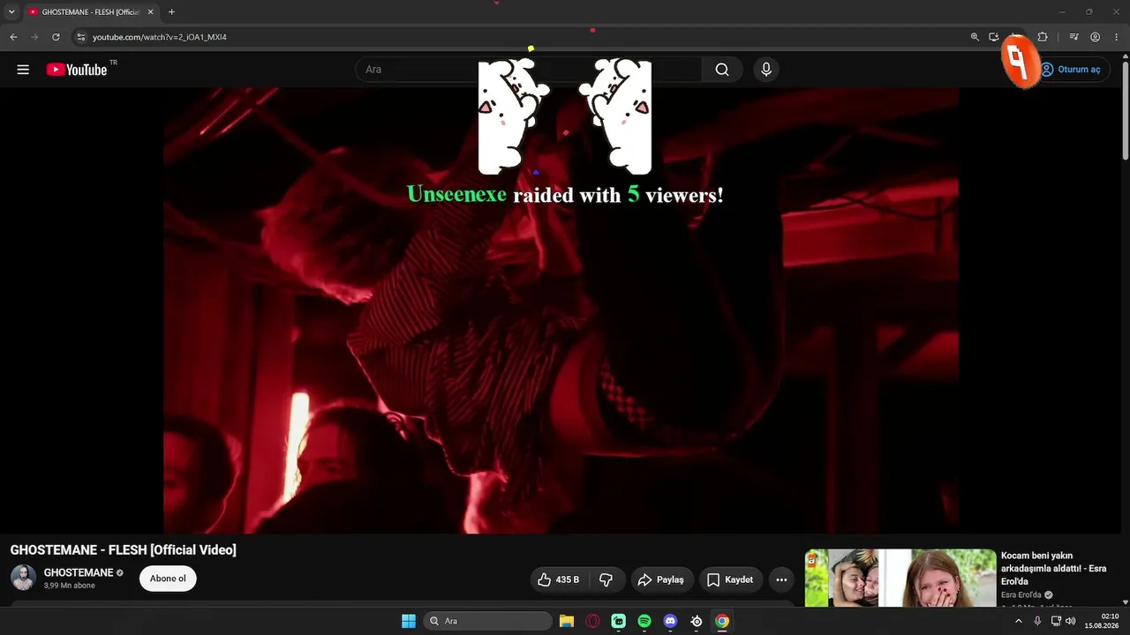Start voice search with microphone icon

[x=766, y=70]
